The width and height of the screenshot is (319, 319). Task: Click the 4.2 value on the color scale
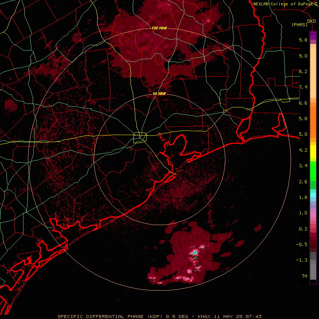303,150
